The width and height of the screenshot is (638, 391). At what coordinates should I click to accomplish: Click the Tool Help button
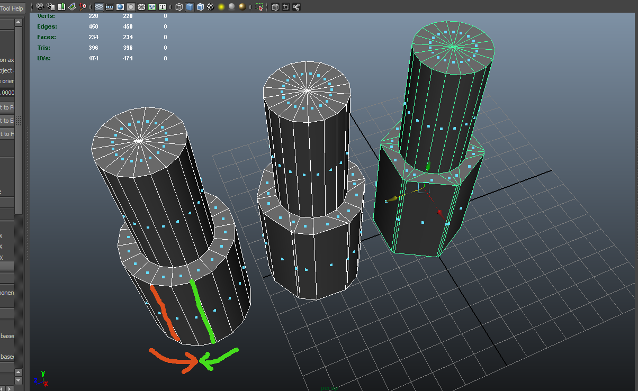click(x=12, y=8)
